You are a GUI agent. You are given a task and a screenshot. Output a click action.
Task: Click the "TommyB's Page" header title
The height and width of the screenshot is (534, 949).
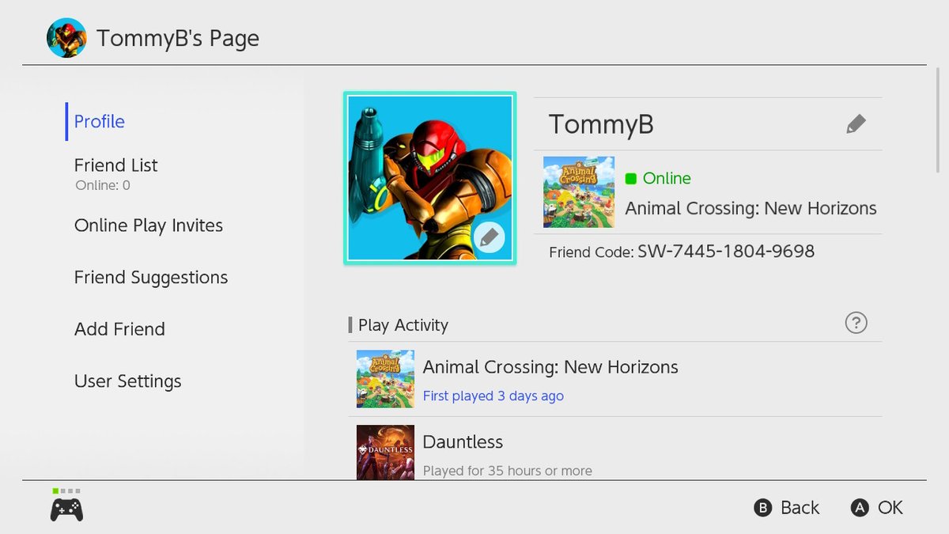(x=178, y=38)
